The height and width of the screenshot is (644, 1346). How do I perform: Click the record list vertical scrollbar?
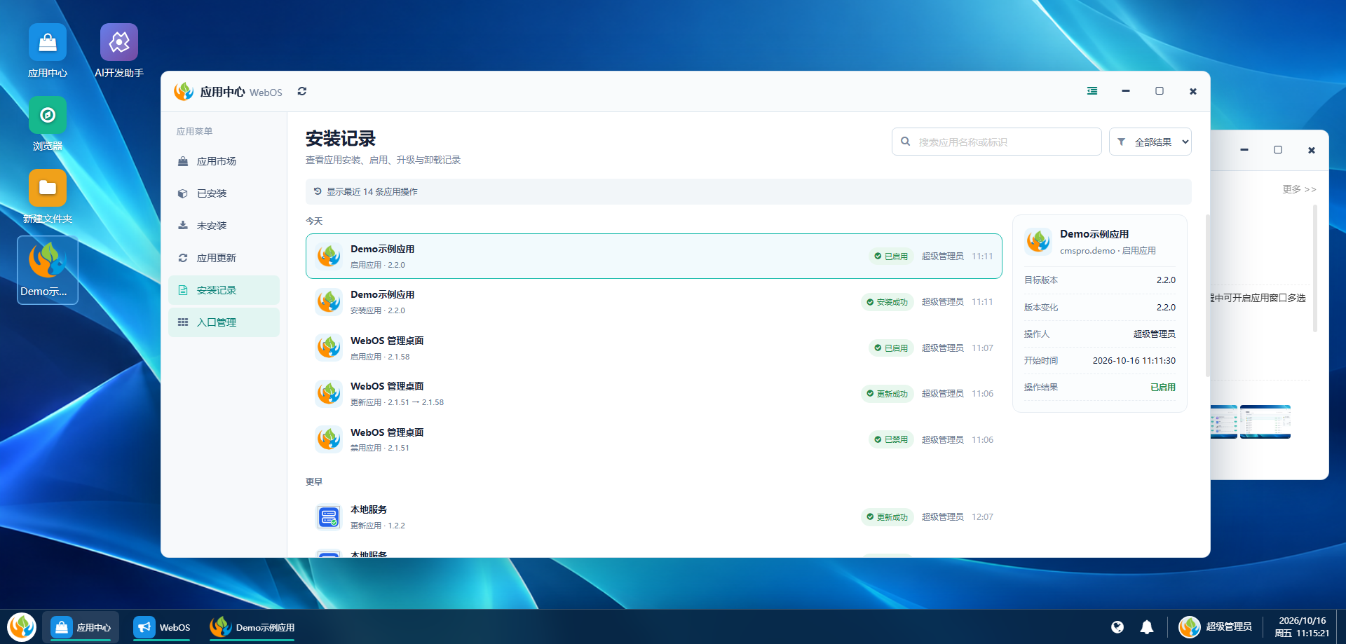click(x=1207, y=294)
